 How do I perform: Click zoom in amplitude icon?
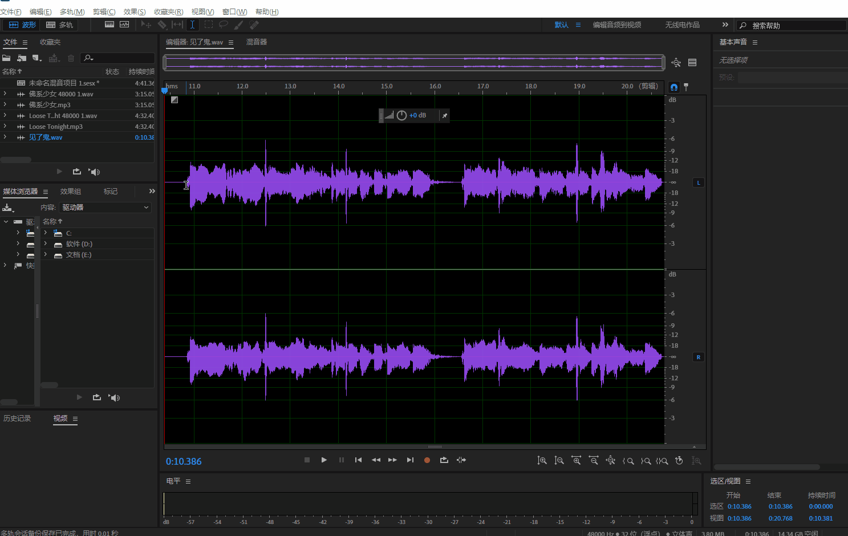point(542,460)
